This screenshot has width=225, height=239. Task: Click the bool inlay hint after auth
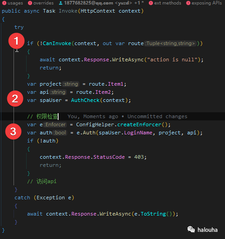(x=60, y=133)
